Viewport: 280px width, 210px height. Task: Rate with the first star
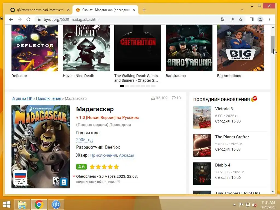click(92, 167)
